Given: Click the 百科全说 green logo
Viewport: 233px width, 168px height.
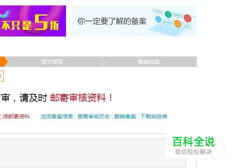Looking at the screenshot, I should (x=193, y=142).
